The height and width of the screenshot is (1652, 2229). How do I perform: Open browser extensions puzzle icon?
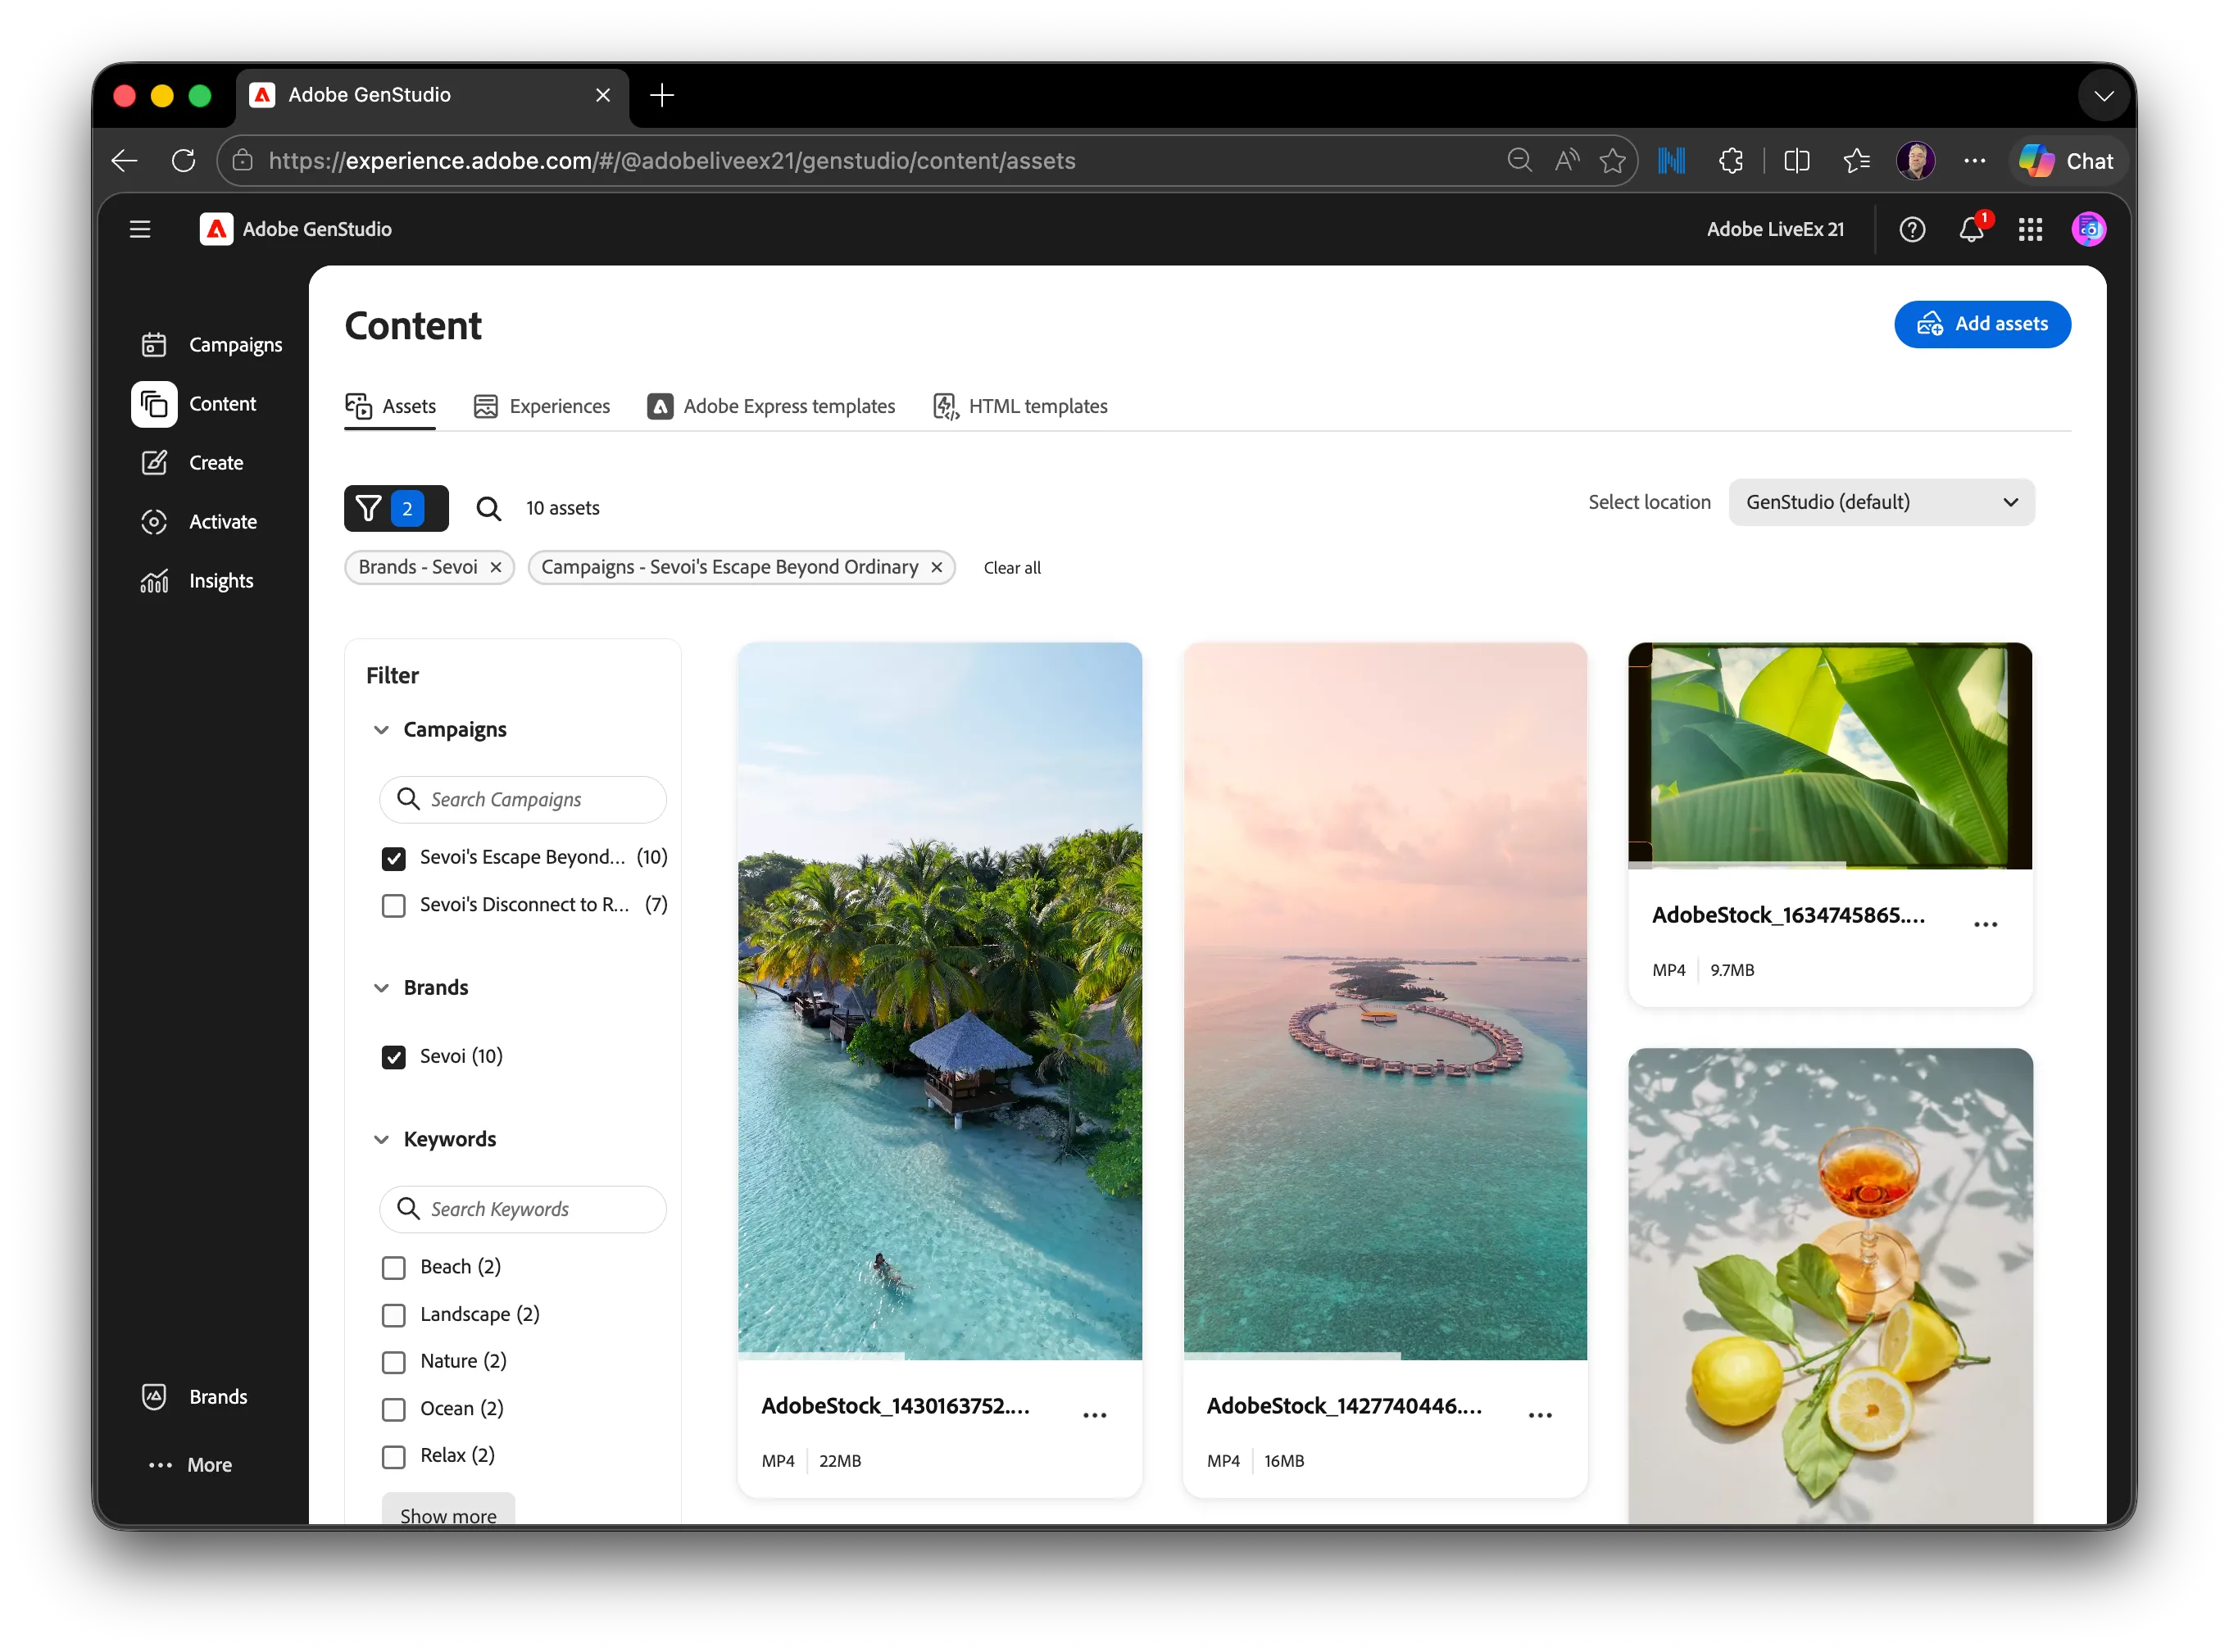click(1731, 161)
